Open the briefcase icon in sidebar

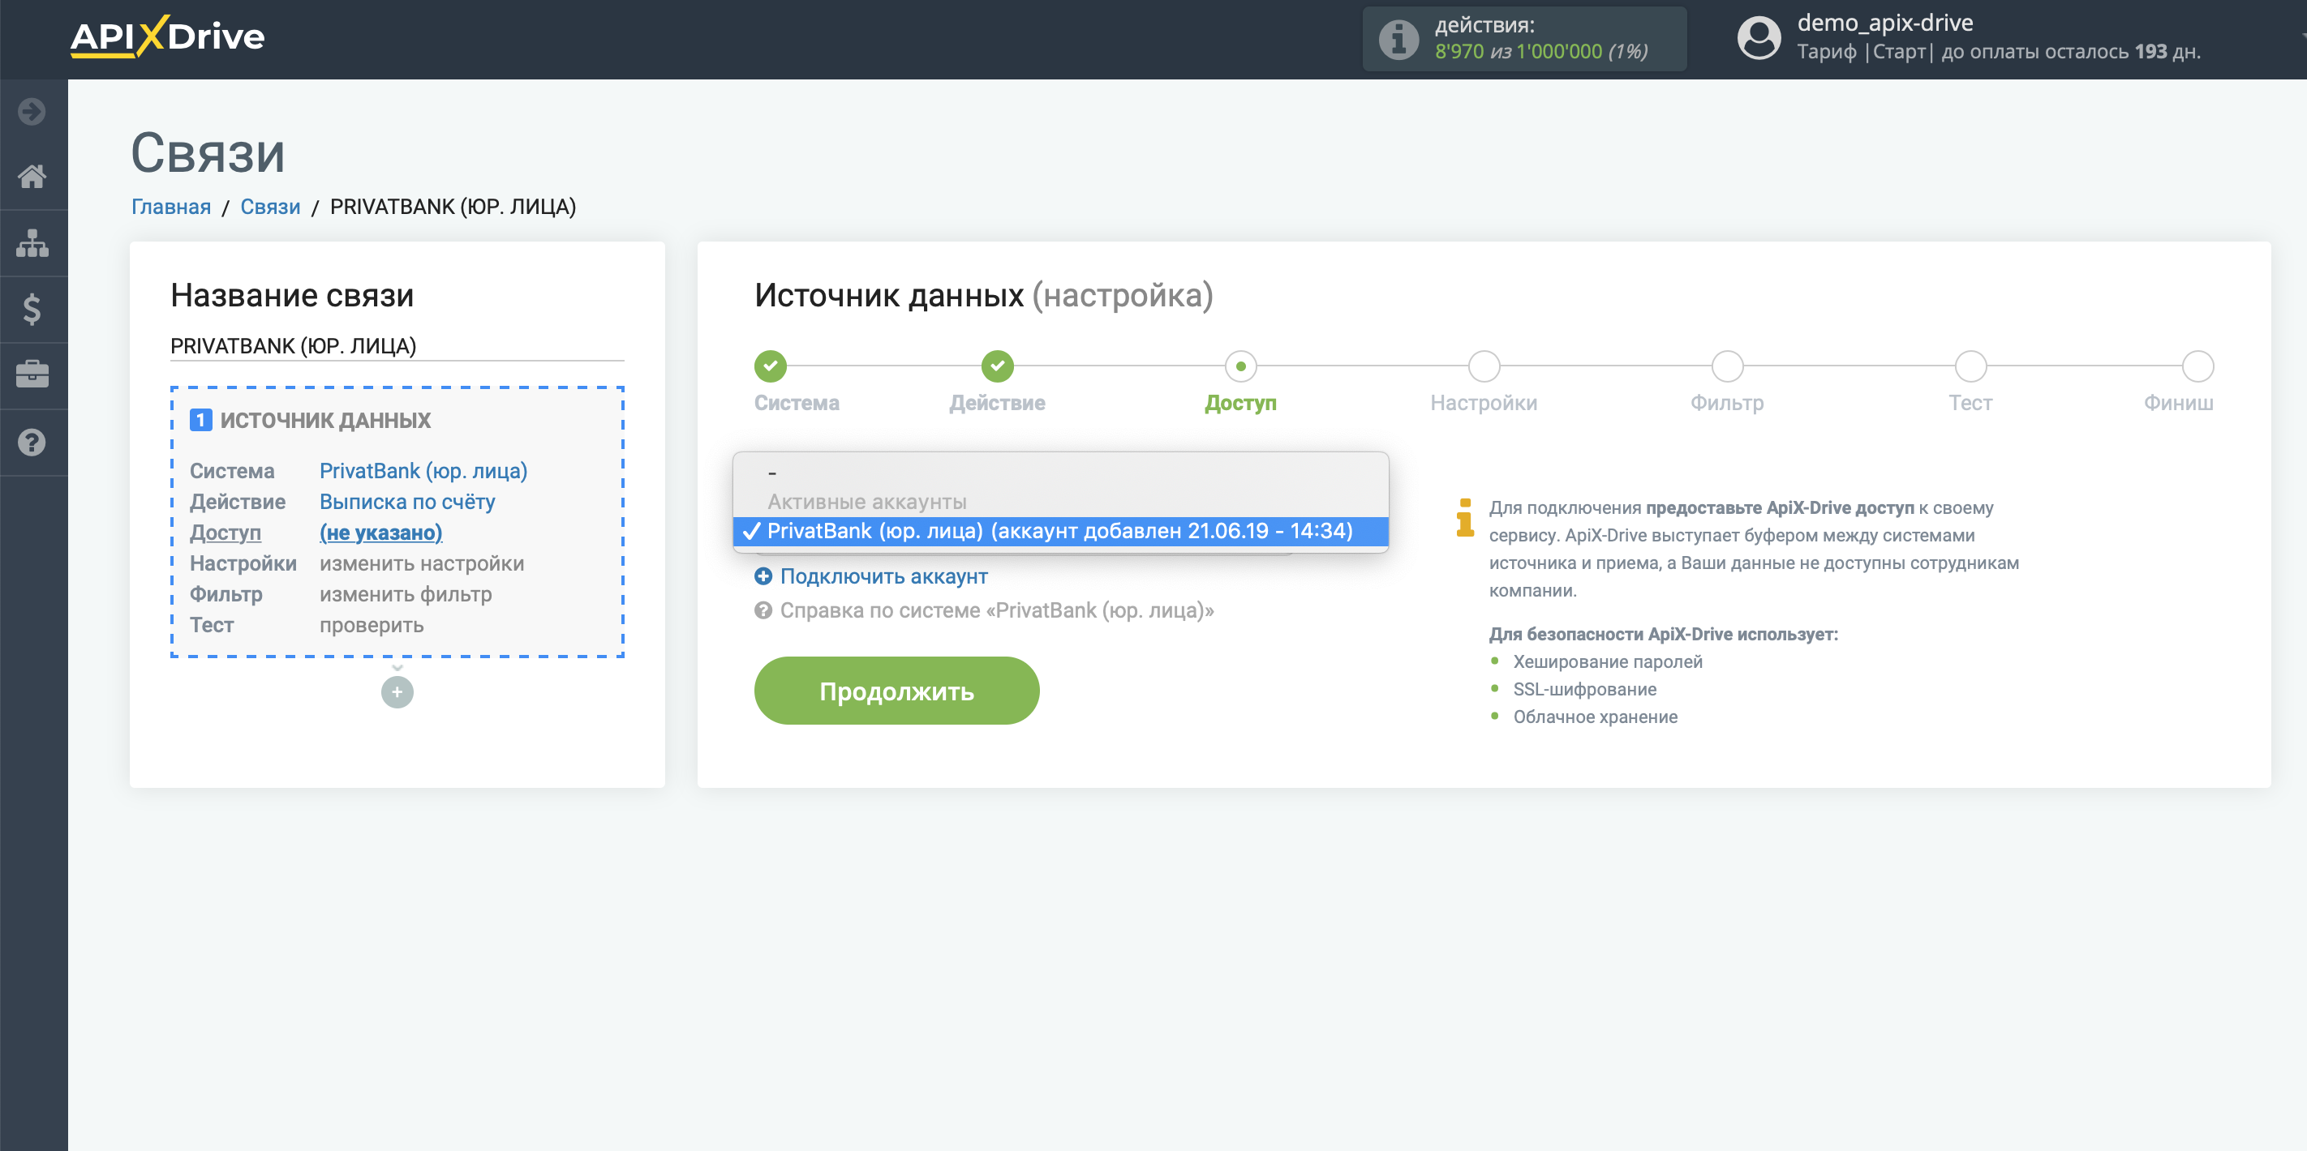pos(32,374)
